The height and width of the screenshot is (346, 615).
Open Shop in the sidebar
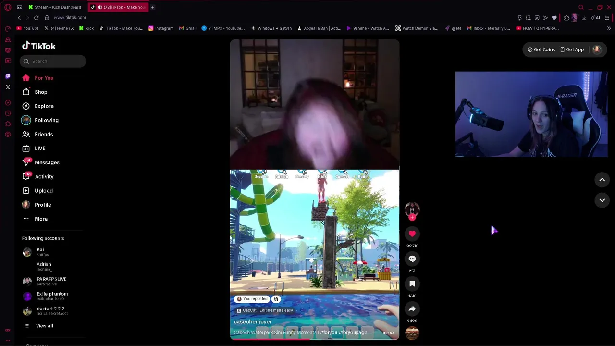(x=35, y=92)
